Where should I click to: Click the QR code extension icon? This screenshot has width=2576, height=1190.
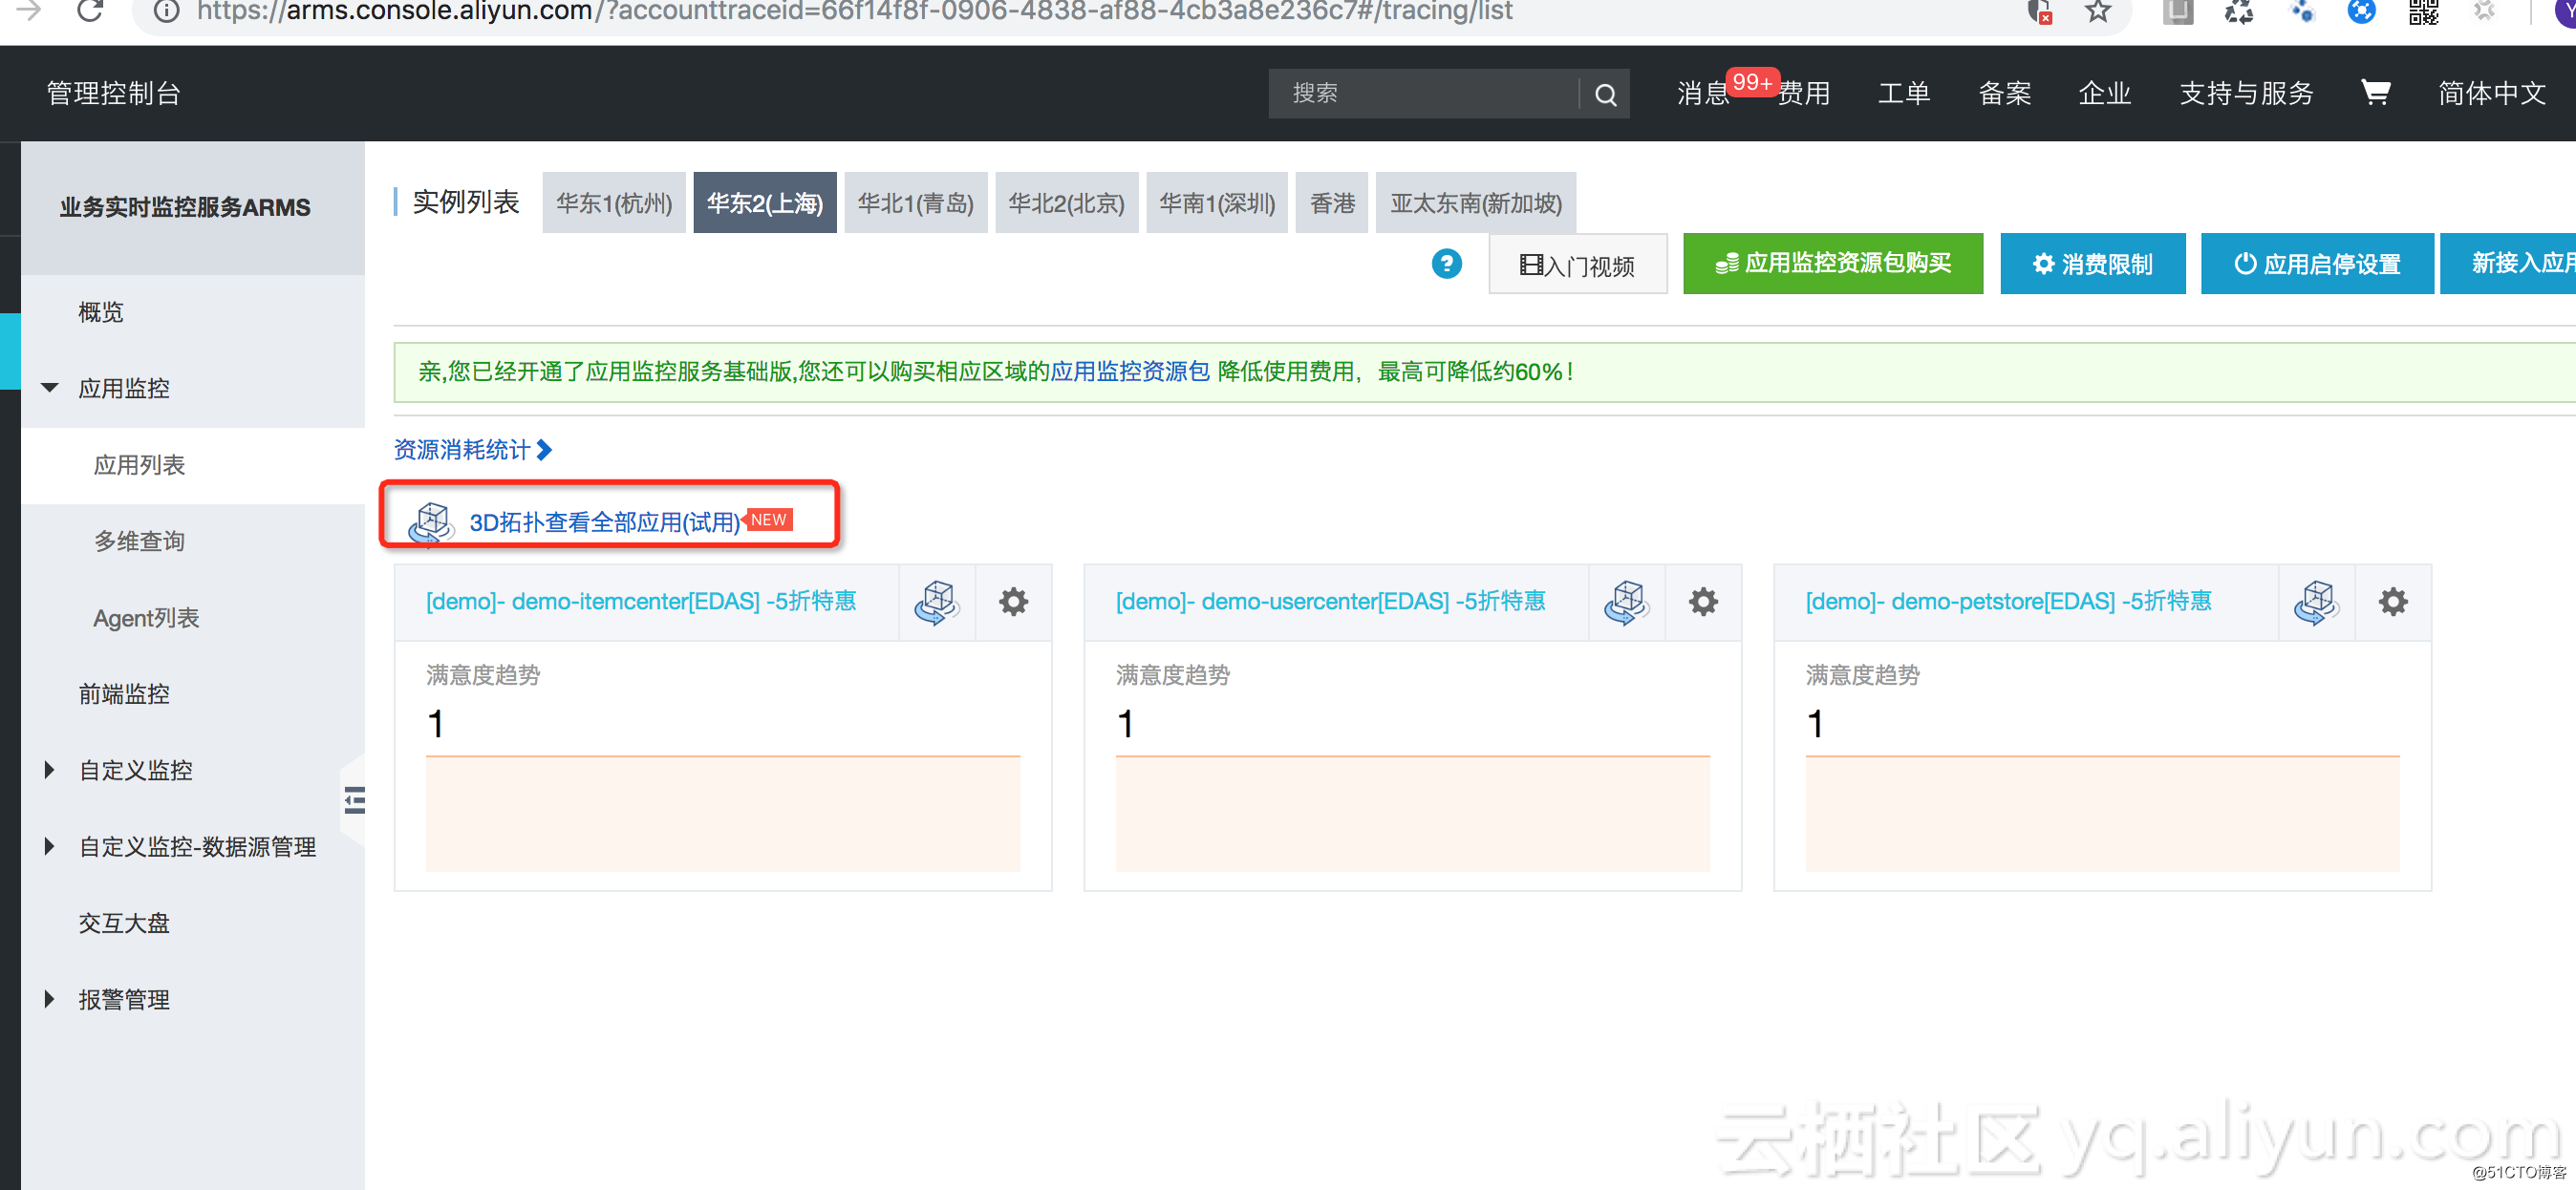click(x=2423, y=12)
